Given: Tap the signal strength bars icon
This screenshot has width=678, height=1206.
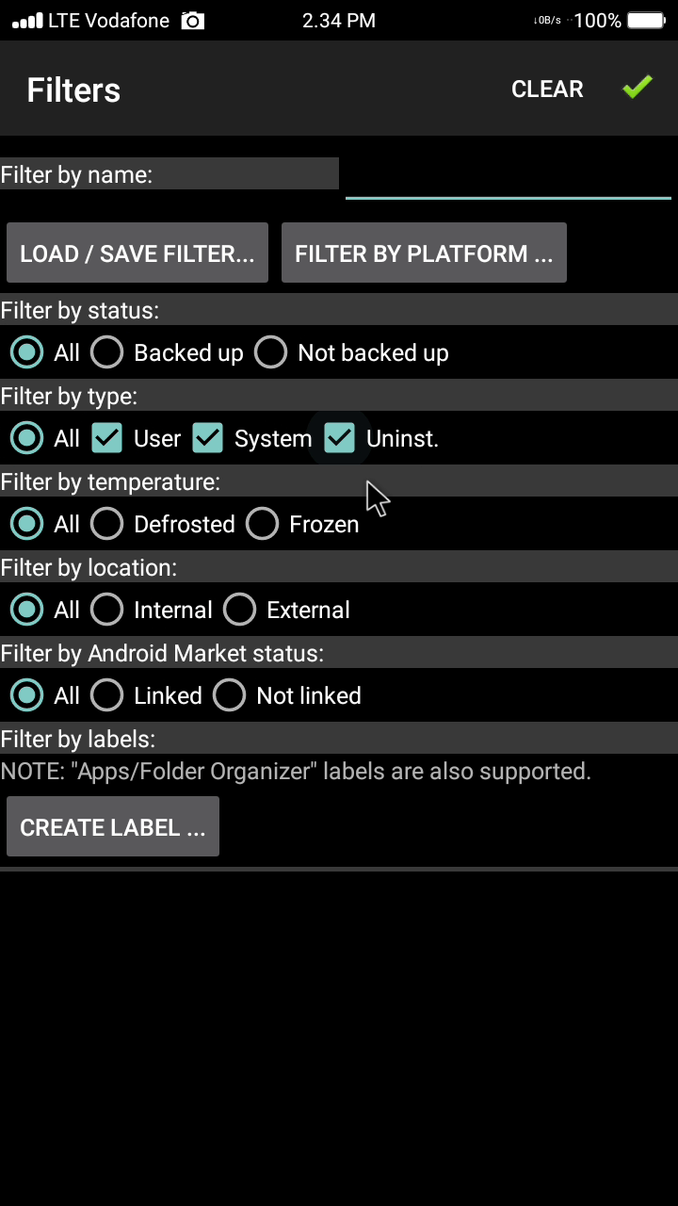Looking at the screenshot, I should point(27,21).
